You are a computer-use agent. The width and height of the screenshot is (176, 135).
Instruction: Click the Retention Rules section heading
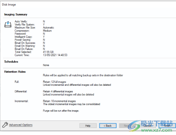click(15, 72)
